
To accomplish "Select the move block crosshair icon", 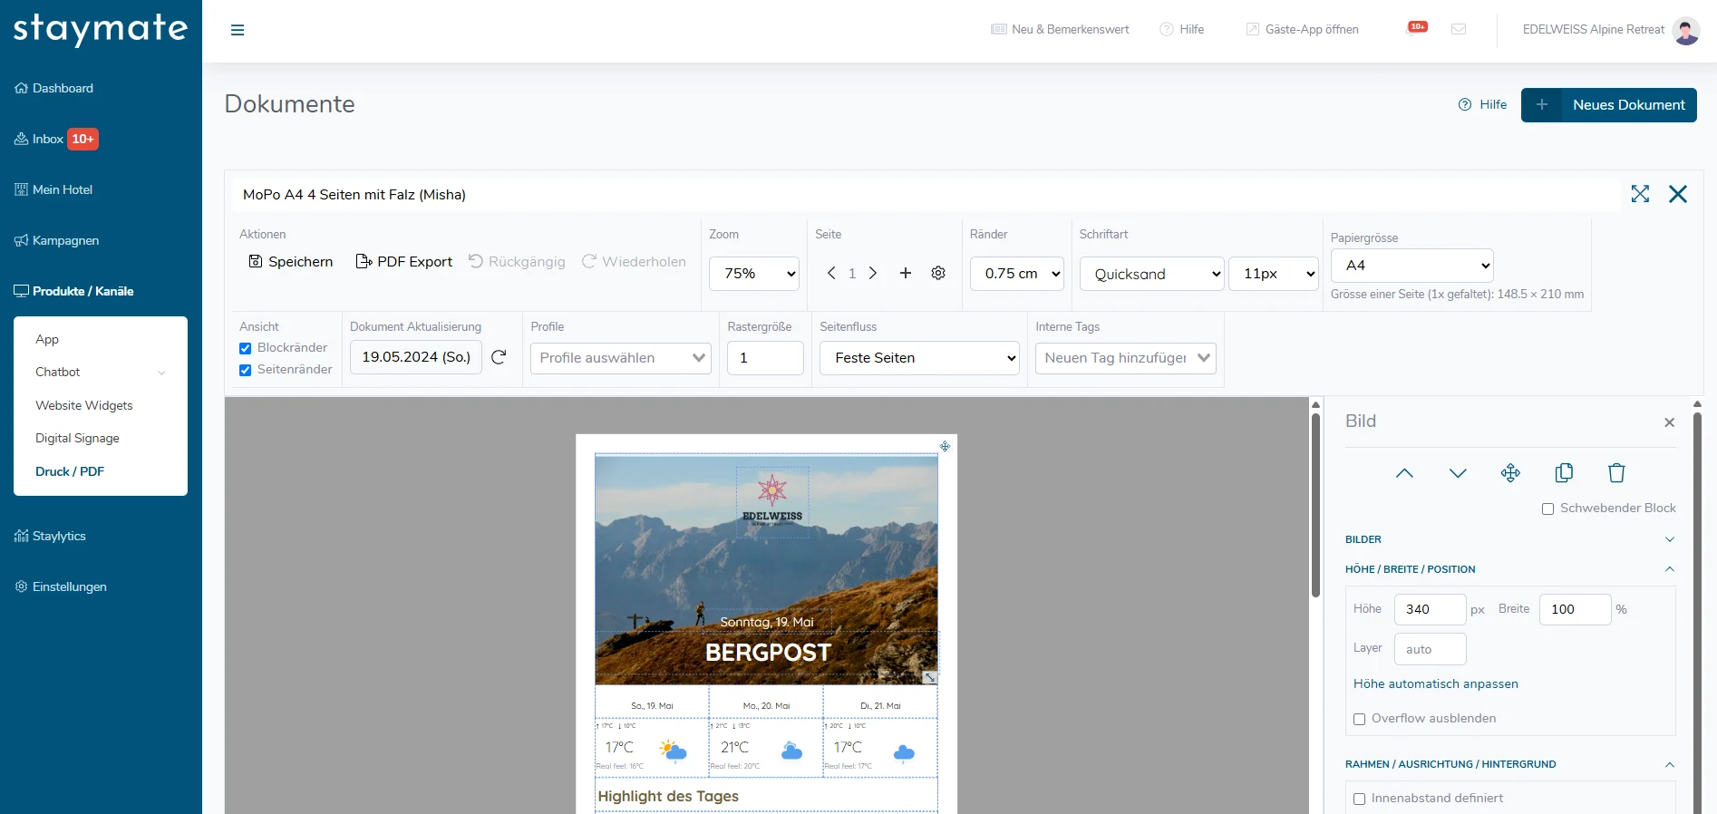I will pos(1510,473).
